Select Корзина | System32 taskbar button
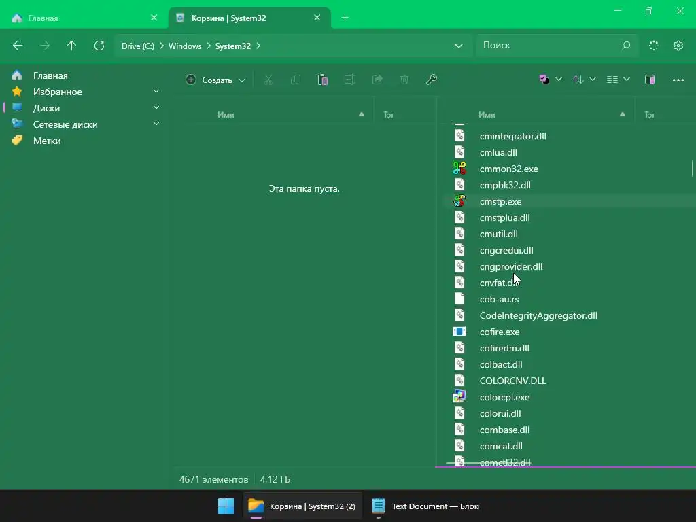This screenshot has width=696, height=522. (x=302, y=506)
